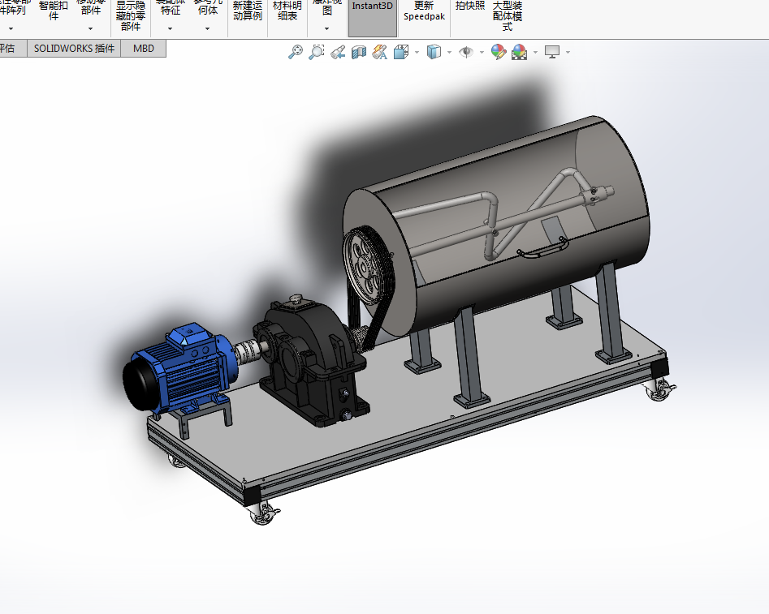This screenshot has width=769, height=614.
Task: Activate the Section View icon
Action: coord(358,52)
